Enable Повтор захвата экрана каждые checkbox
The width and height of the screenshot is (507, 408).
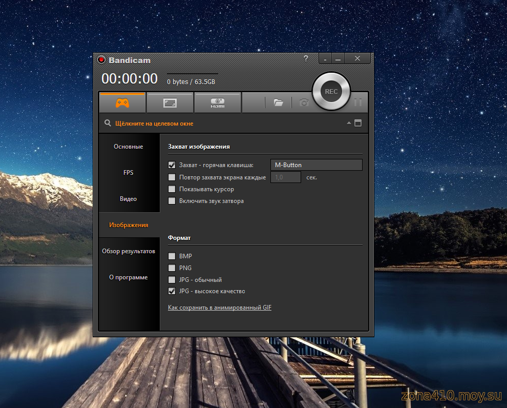[x=172, y=177]
